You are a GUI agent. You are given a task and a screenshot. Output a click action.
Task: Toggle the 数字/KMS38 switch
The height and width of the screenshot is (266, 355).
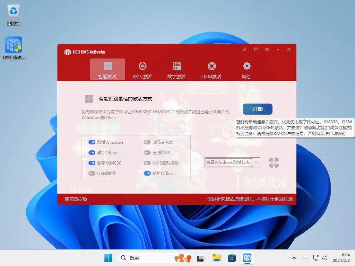(92, 163)
